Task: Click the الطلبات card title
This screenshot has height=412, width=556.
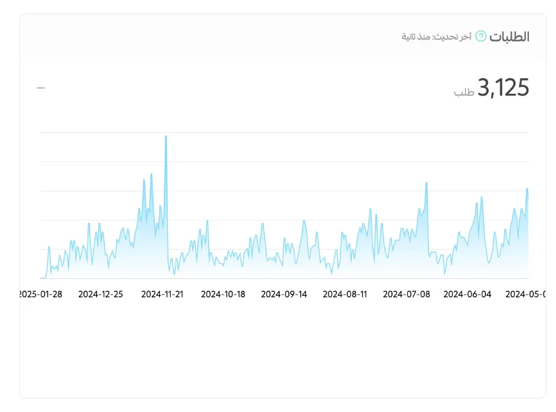Action: pos(509,36)
